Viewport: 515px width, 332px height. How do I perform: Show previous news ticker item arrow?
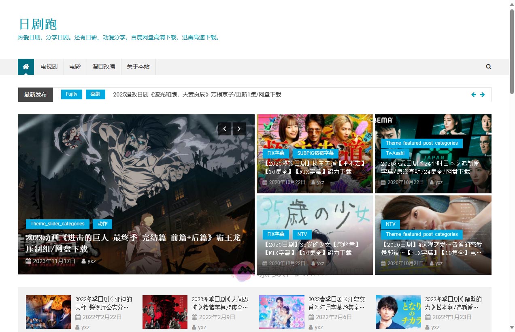pos(473,95)
